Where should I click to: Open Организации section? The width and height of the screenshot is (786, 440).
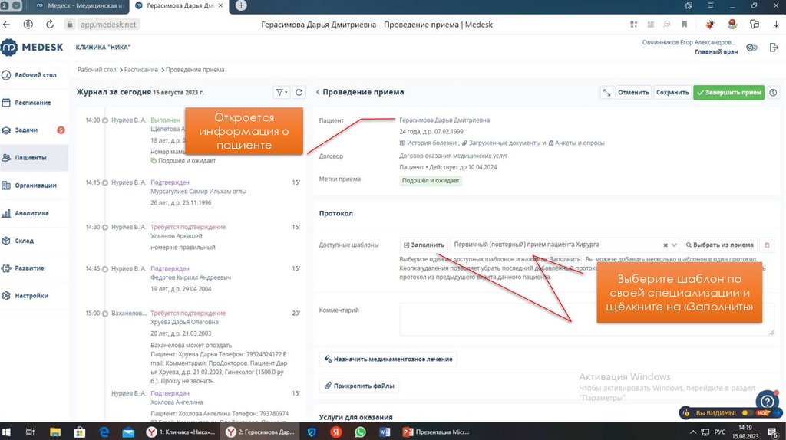pyautogui.click(x=30, y=186)
